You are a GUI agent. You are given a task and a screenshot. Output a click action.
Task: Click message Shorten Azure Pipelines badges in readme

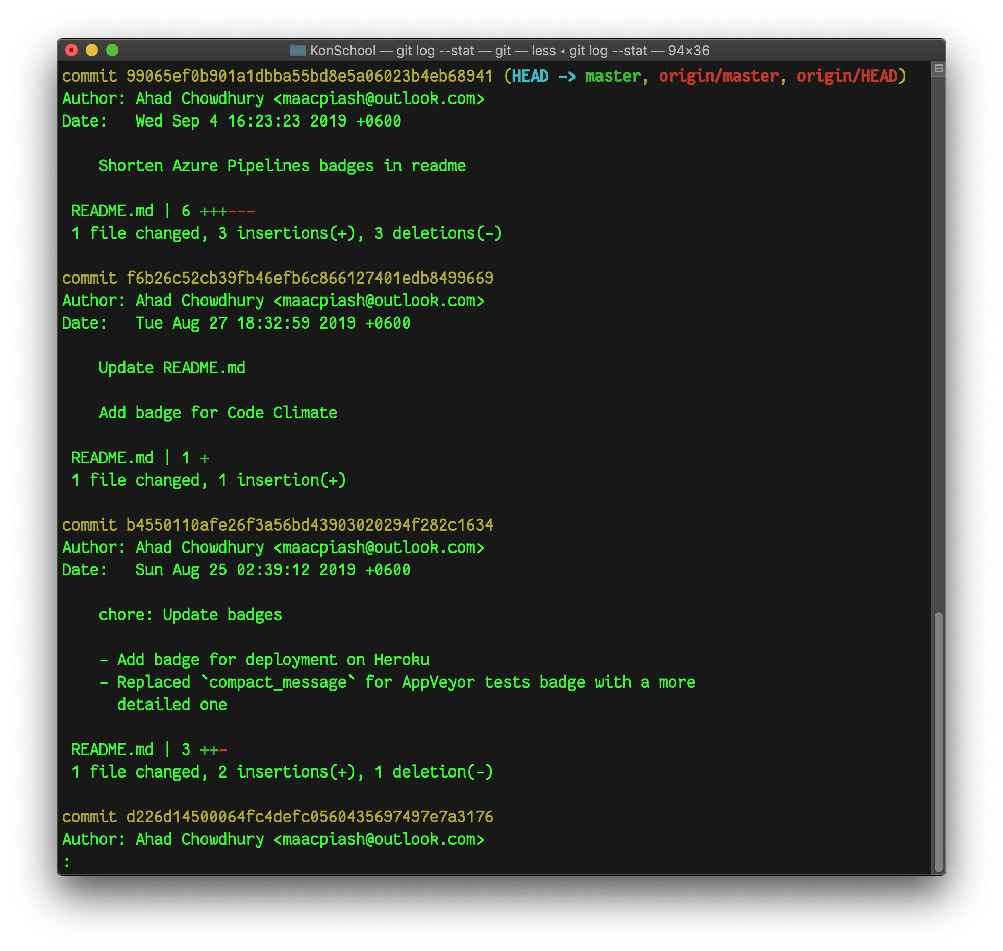[x=282, y=166]
